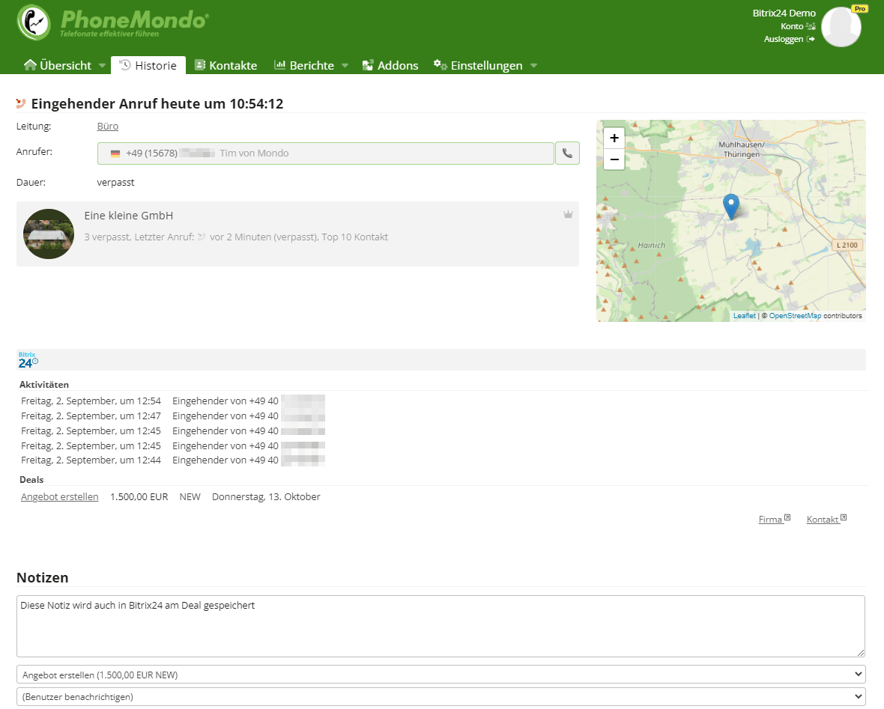Open the Büro line link

click(x=108, y=127)
